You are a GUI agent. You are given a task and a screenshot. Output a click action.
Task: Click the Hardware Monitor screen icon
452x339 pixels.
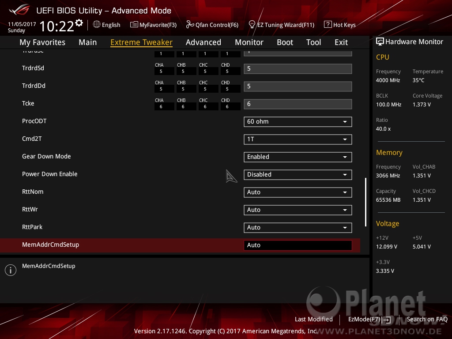pos(380,42)
